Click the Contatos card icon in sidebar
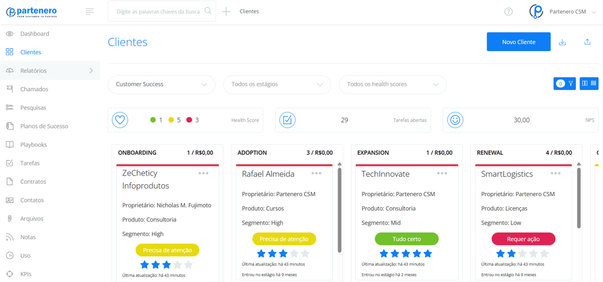 pos(9,200)
